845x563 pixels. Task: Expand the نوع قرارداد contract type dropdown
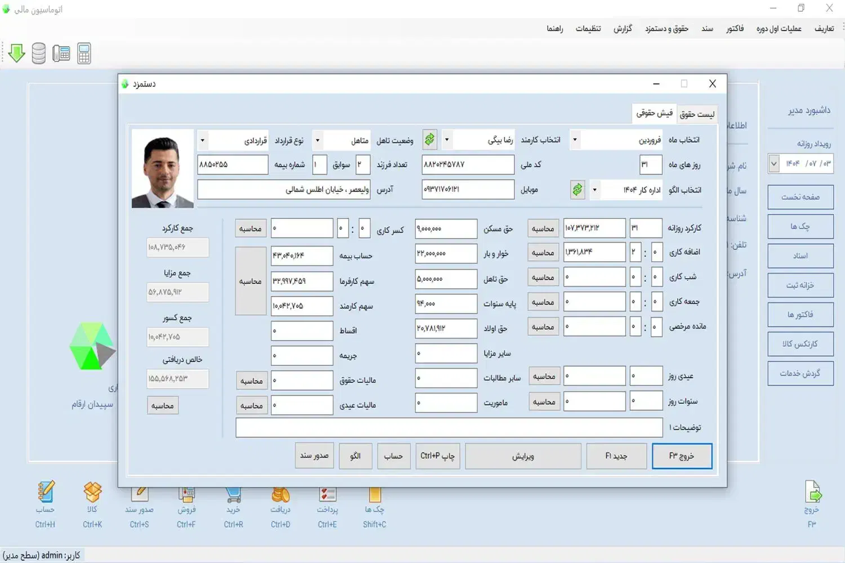click(x=203, y=140)
